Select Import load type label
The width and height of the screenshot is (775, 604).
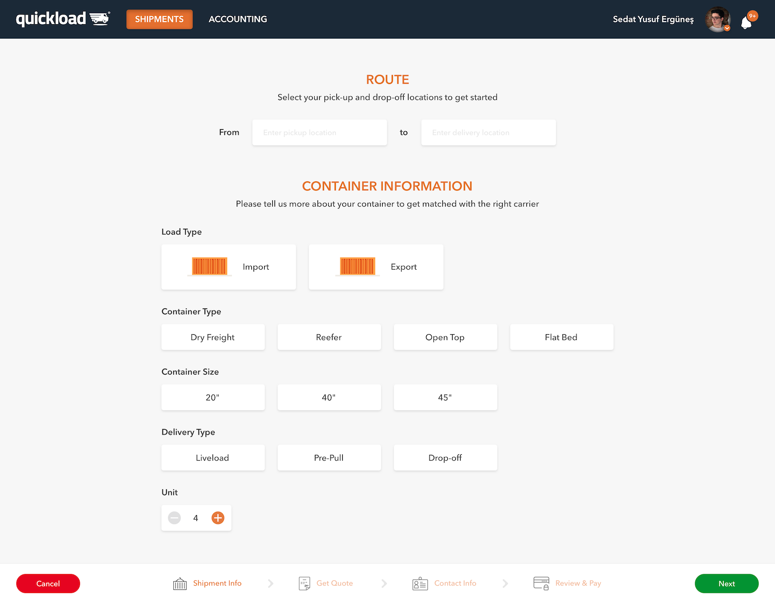(256, 267)
